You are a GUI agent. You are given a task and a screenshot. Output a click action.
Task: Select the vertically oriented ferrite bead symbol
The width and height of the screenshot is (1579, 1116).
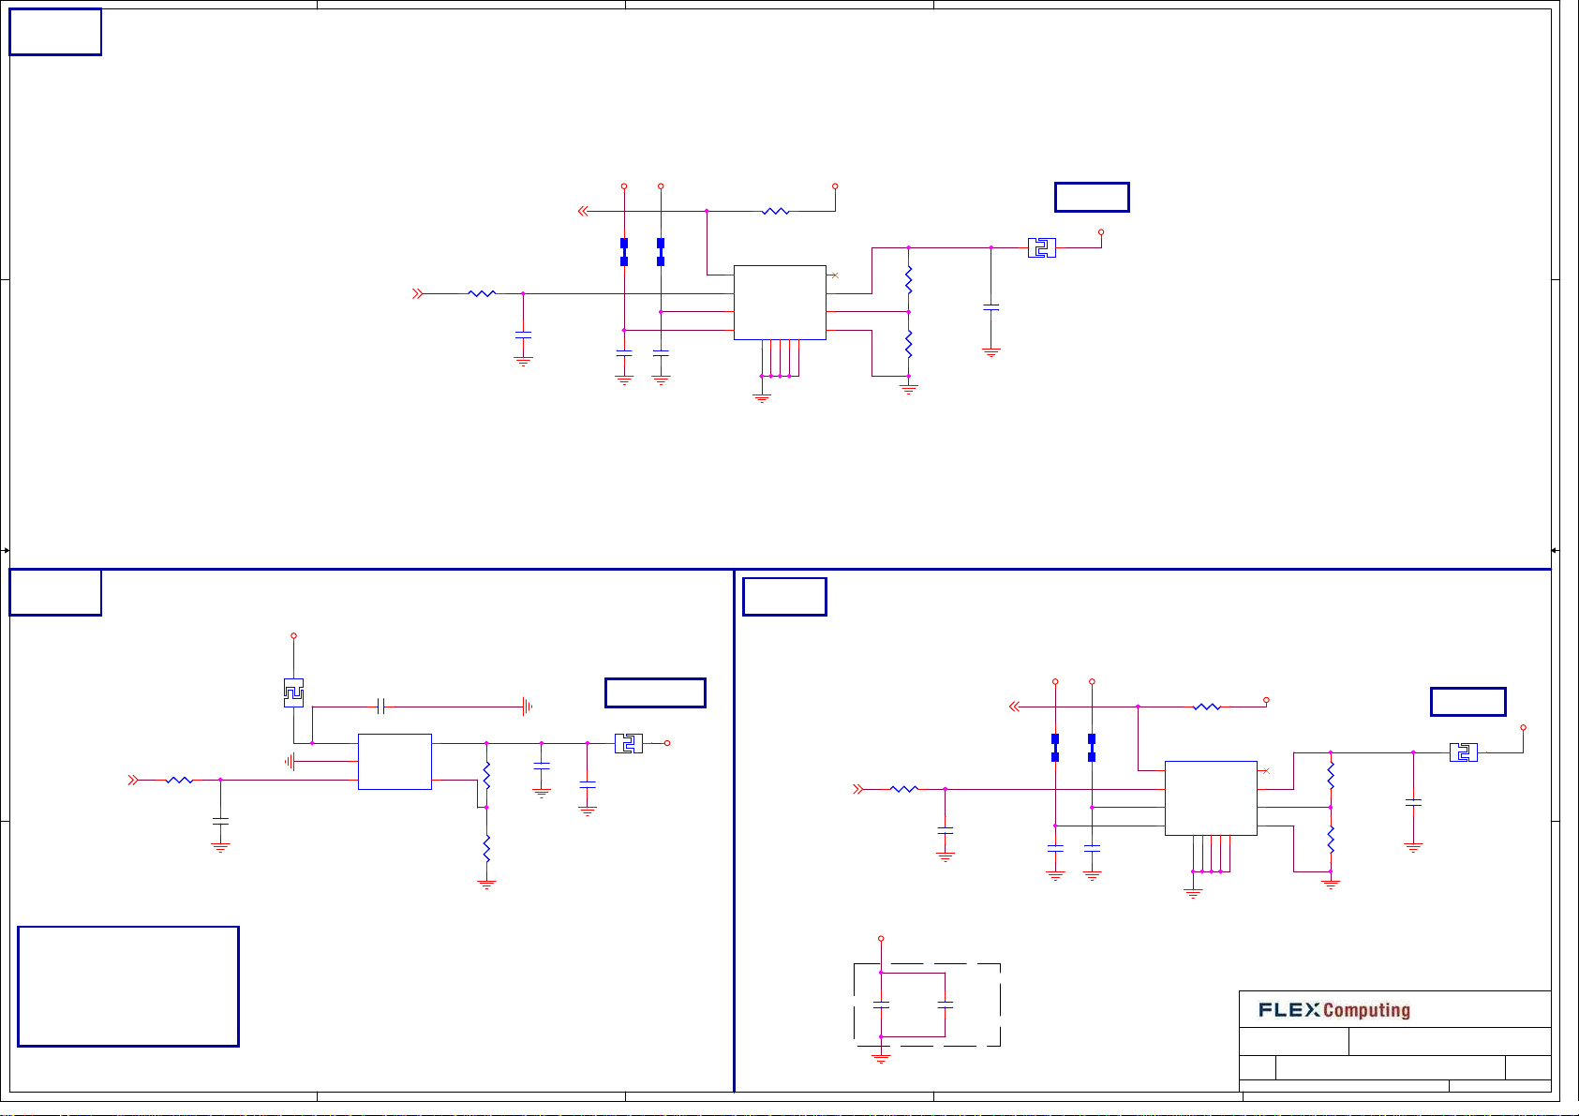293,693
